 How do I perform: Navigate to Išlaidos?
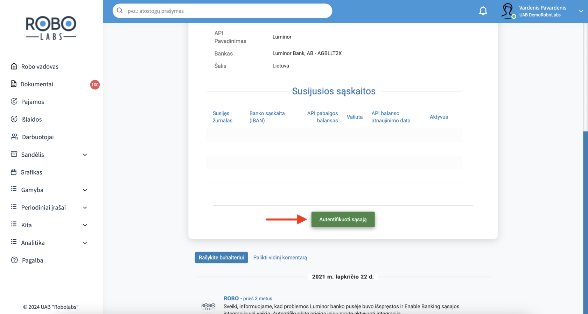[31, 119]
